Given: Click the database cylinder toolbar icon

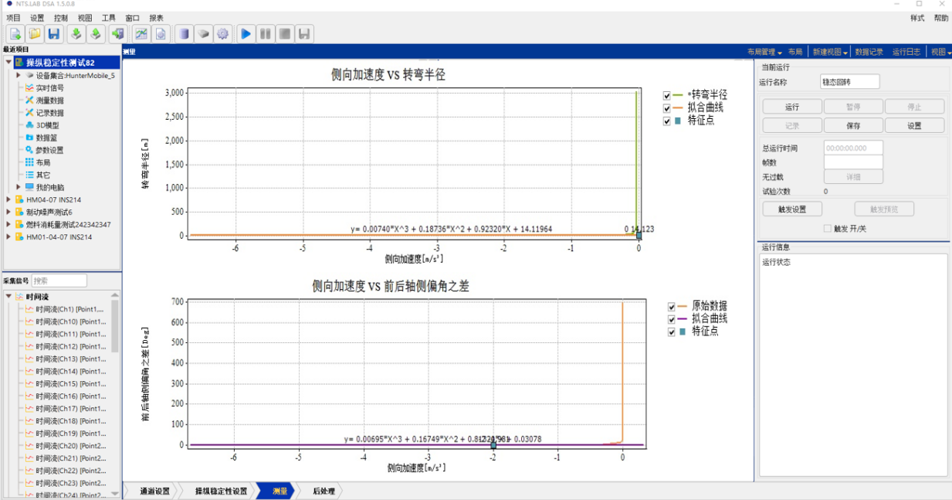Looking at the screenshot, I should [x=184, y=33].
